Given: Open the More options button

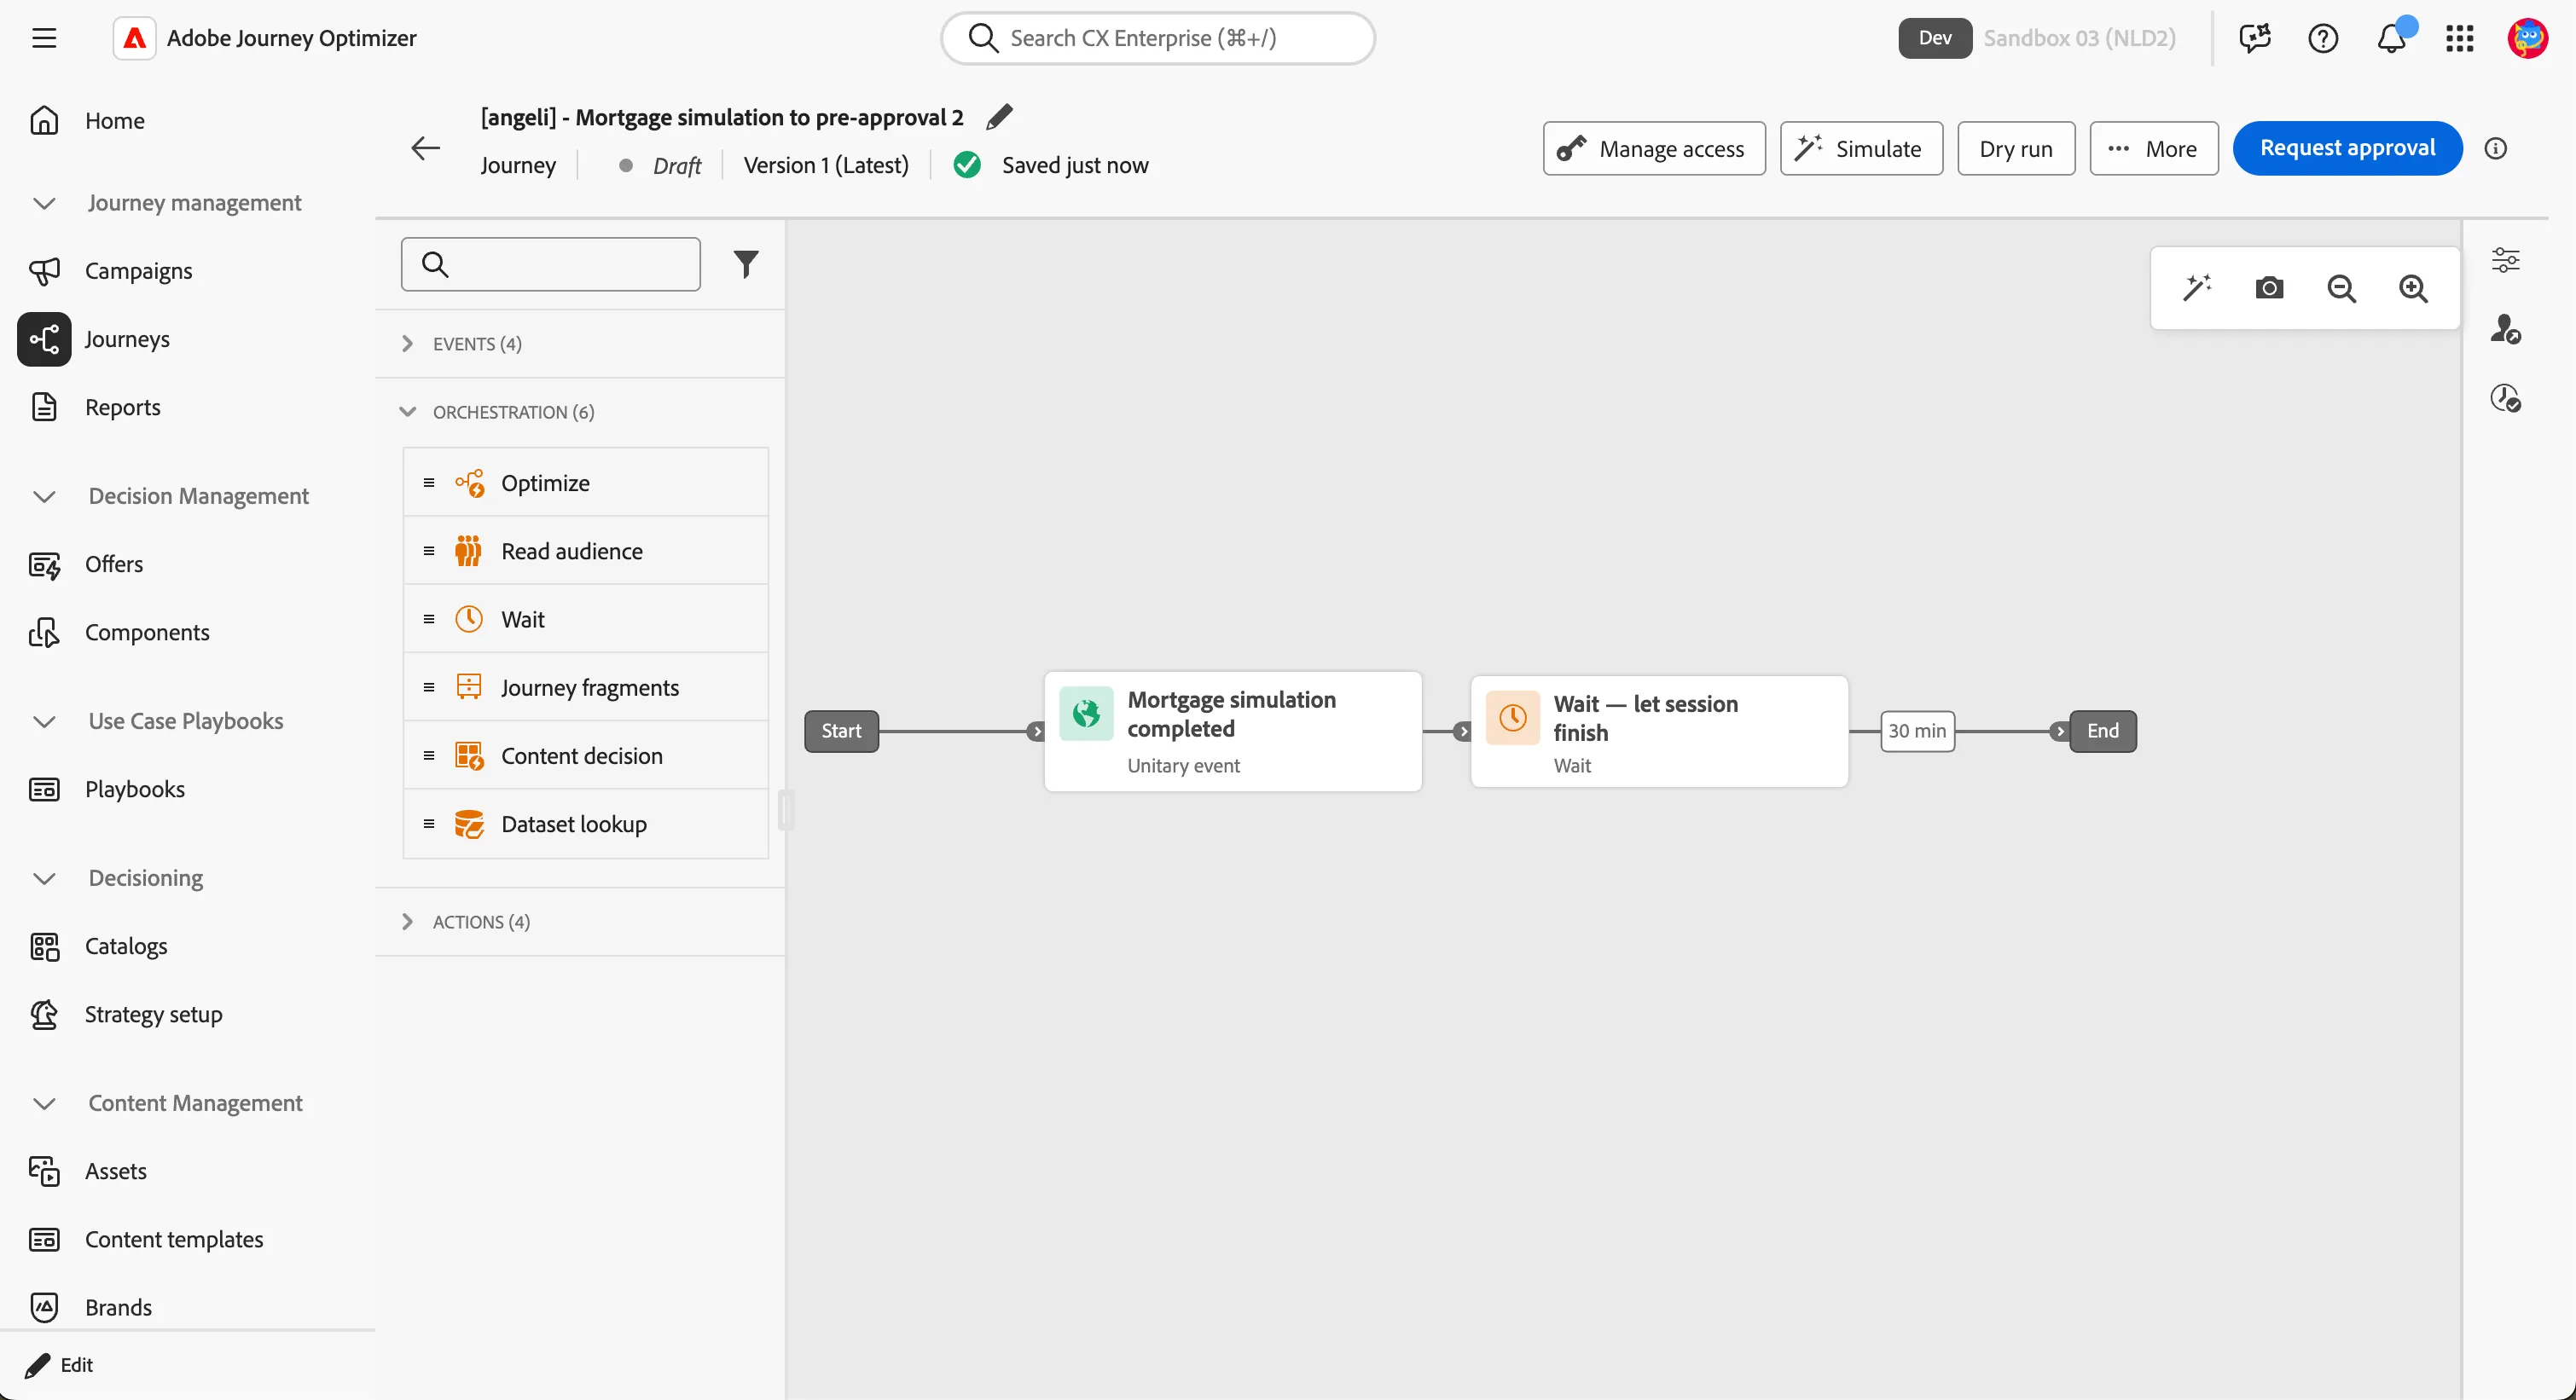Looking at the screenshot, I should [x=2153, y=148].
